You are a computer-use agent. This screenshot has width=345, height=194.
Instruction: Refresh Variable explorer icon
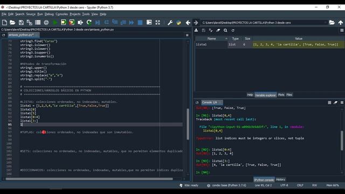[x=233, y=30]
